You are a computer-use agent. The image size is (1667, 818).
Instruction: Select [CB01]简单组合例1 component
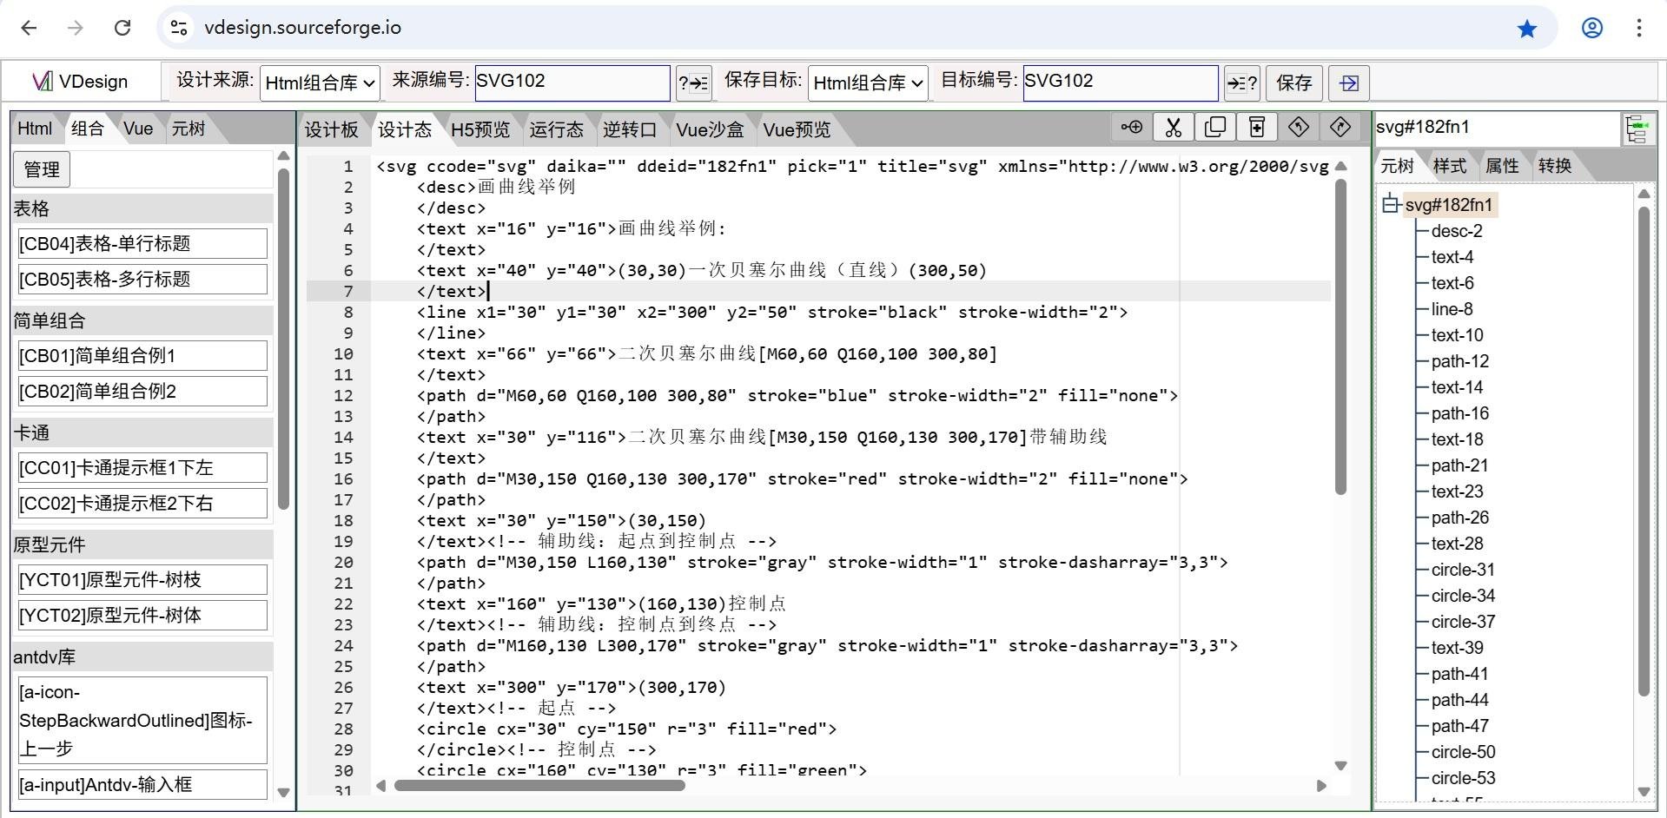coord(142,356)
